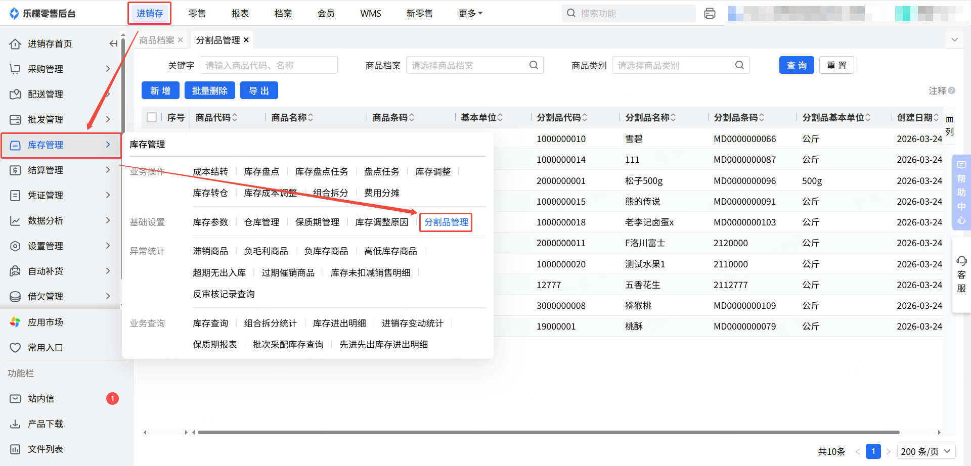Open the 200 条/页 page size dropdown

[926, 451]
